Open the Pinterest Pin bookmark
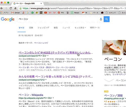Screen dimensions: 126x107 point(61,13)
